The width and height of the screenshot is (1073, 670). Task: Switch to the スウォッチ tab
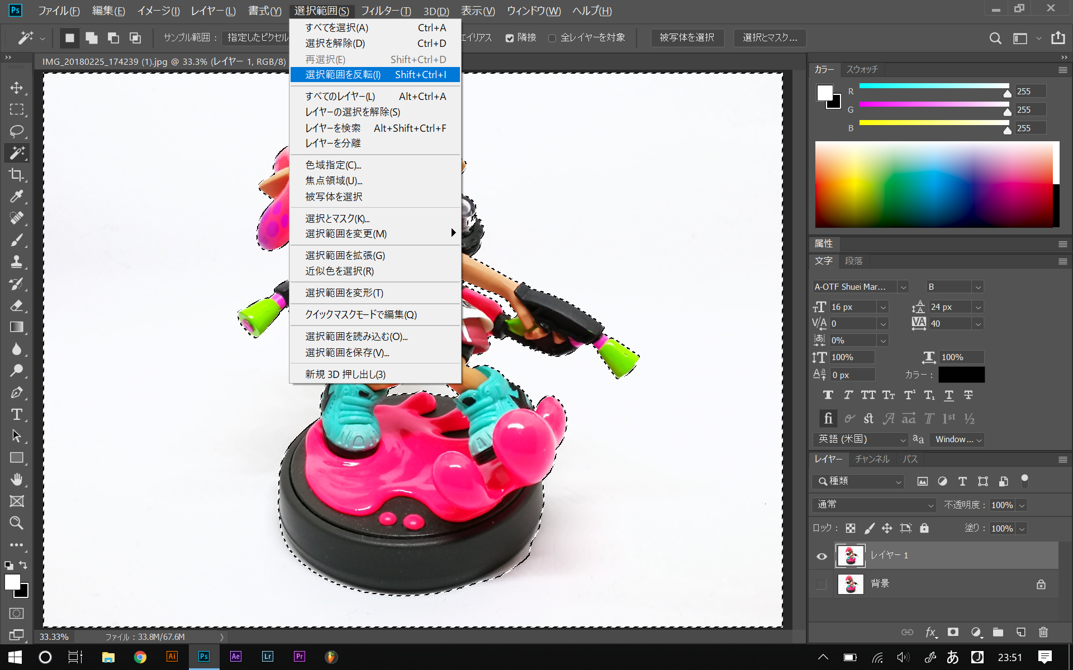coord(862,70)
